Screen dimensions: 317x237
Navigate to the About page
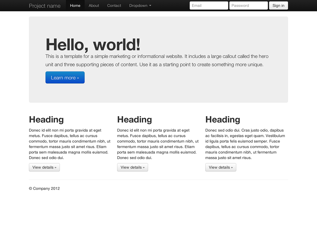coord(94,6)
